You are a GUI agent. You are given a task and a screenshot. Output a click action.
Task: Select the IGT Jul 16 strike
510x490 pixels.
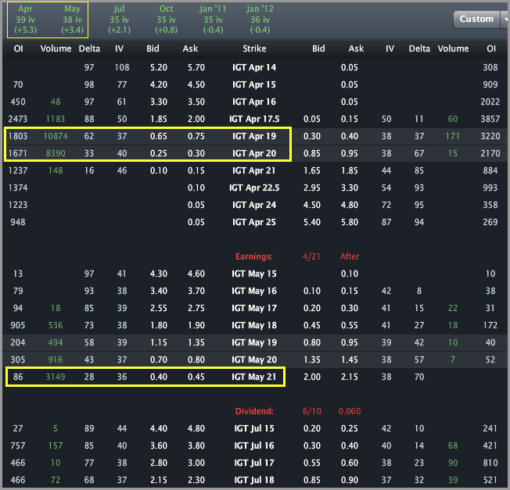[x=254, y=445]
